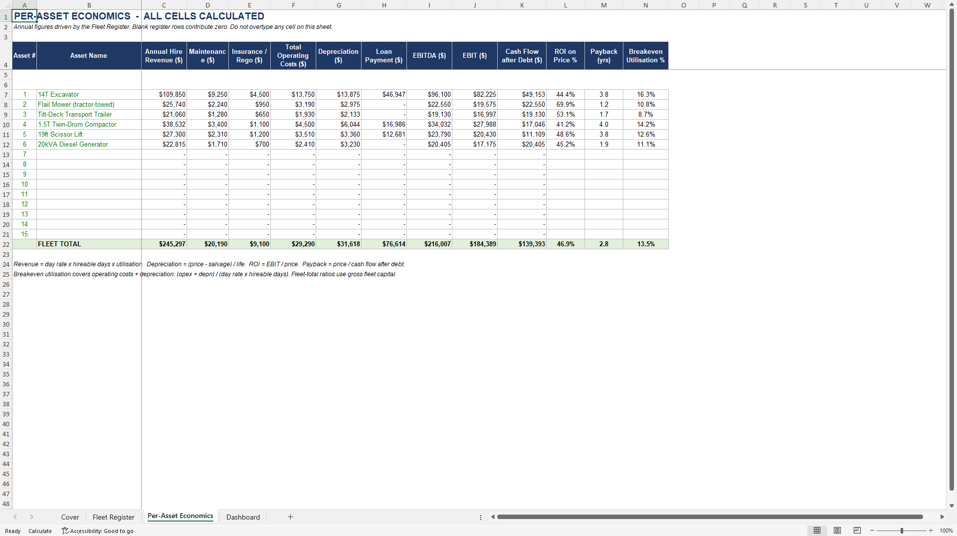Screen dimensions: 957x536
Task: Click the Calculate status bar button
Action: [40, 531]
